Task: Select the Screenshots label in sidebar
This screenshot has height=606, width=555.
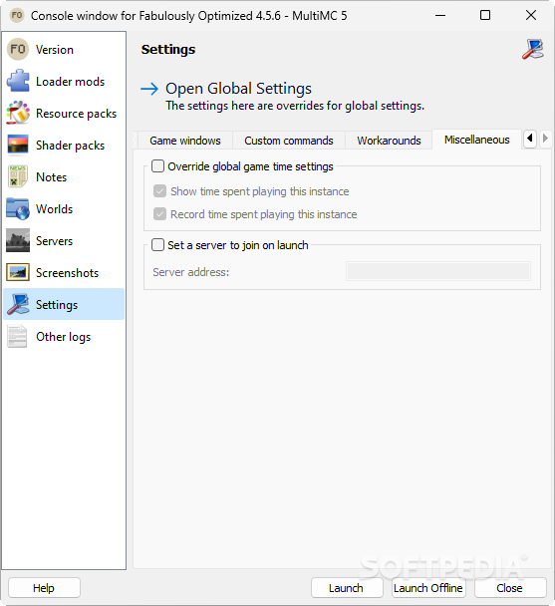Action: pyautogui.click(x=67, y=273)
